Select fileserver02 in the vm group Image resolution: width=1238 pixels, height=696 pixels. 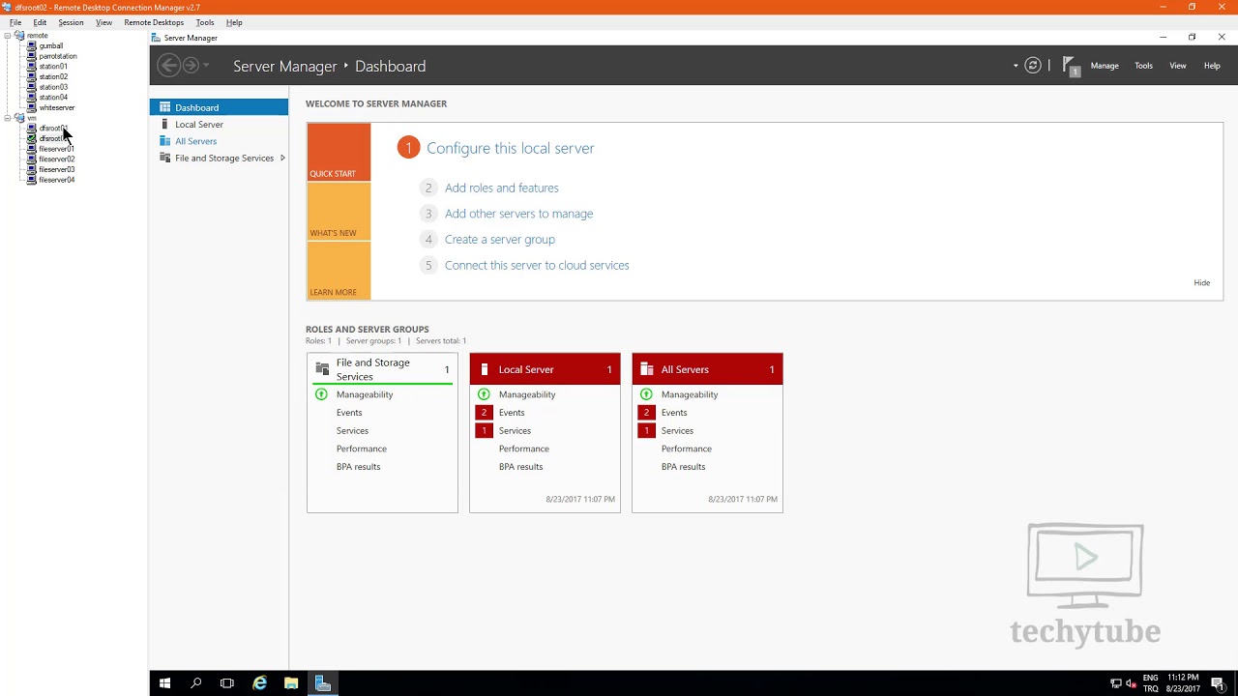tap(56, 159)
